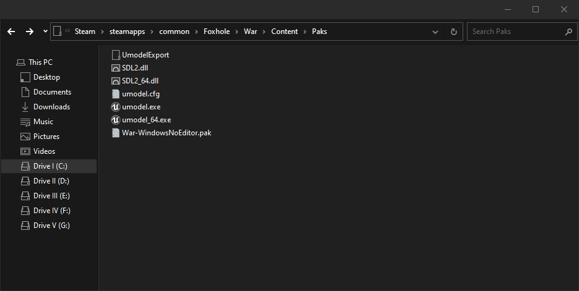
Task: Open the Foxhole breadcrumb folder
Action: coord(215,32)
